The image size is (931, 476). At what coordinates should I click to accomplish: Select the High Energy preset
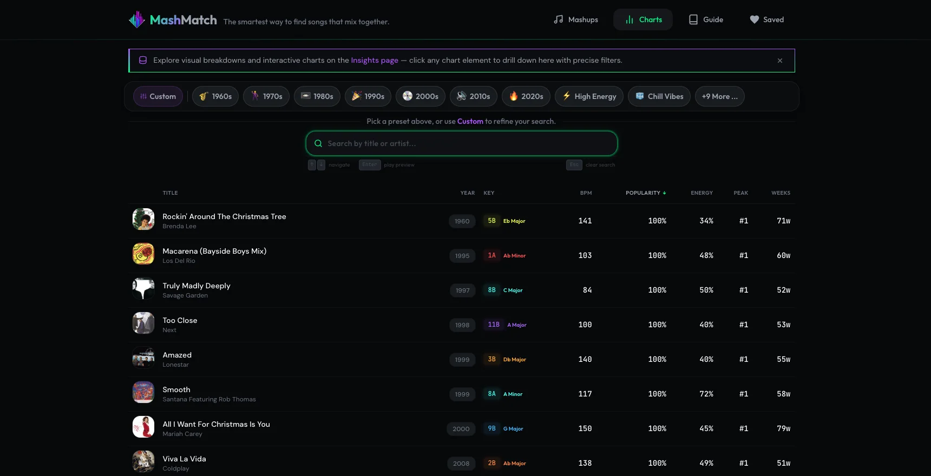tap(589, 96)
